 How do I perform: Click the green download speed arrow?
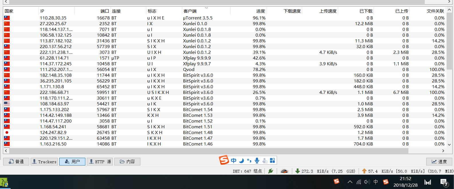298,171
